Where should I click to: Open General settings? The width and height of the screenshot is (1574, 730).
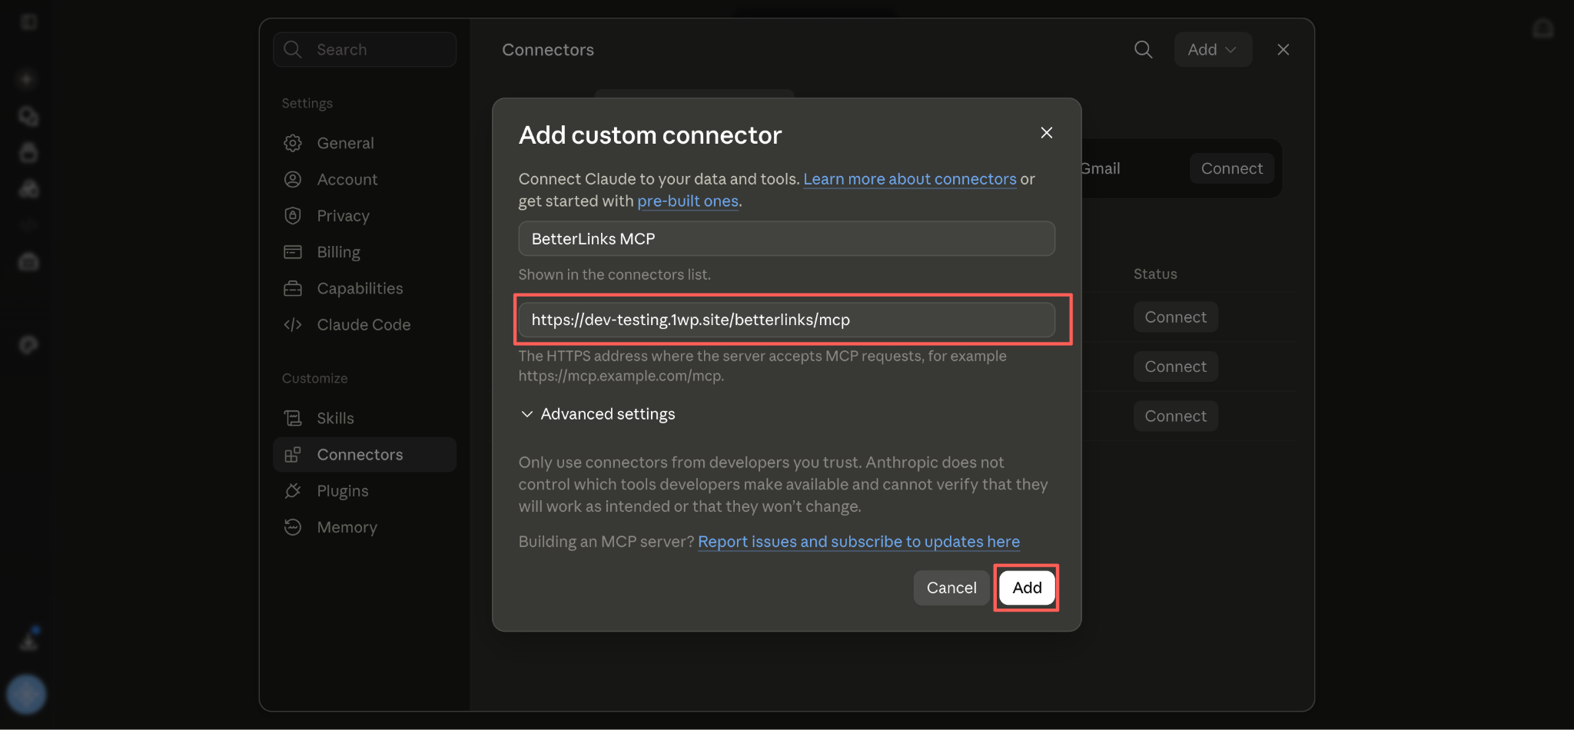click(364, 143)
